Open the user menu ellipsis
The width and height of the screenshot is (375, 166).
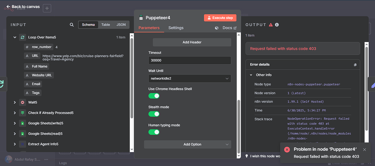point(46,159)
